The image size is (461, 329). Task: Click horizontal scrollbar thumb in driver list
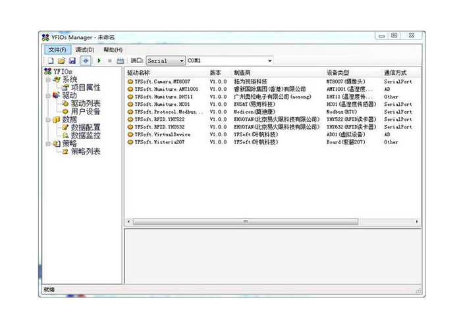[x=246, y=222]
